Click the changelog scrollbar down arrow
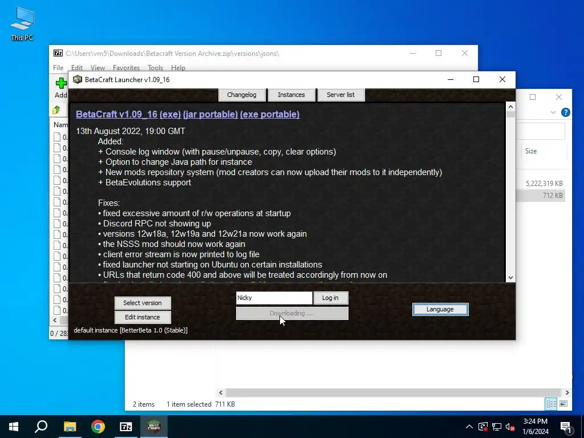 click(510, 278)
